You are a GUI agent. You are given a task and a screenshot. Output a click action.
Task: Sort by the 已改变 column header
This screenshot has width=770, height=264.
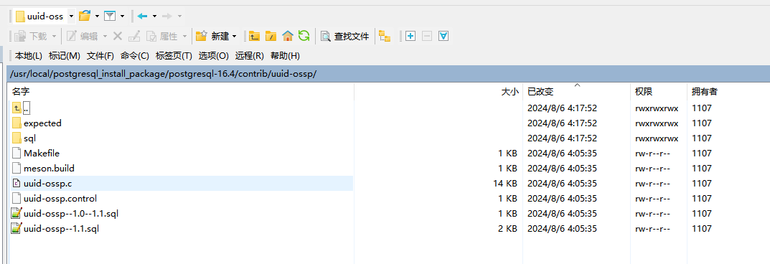pyautogui.click(x=576, y=91)
